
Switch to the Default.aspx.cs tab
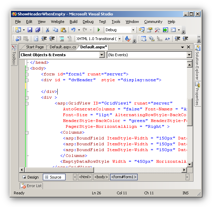coord(63,47)
